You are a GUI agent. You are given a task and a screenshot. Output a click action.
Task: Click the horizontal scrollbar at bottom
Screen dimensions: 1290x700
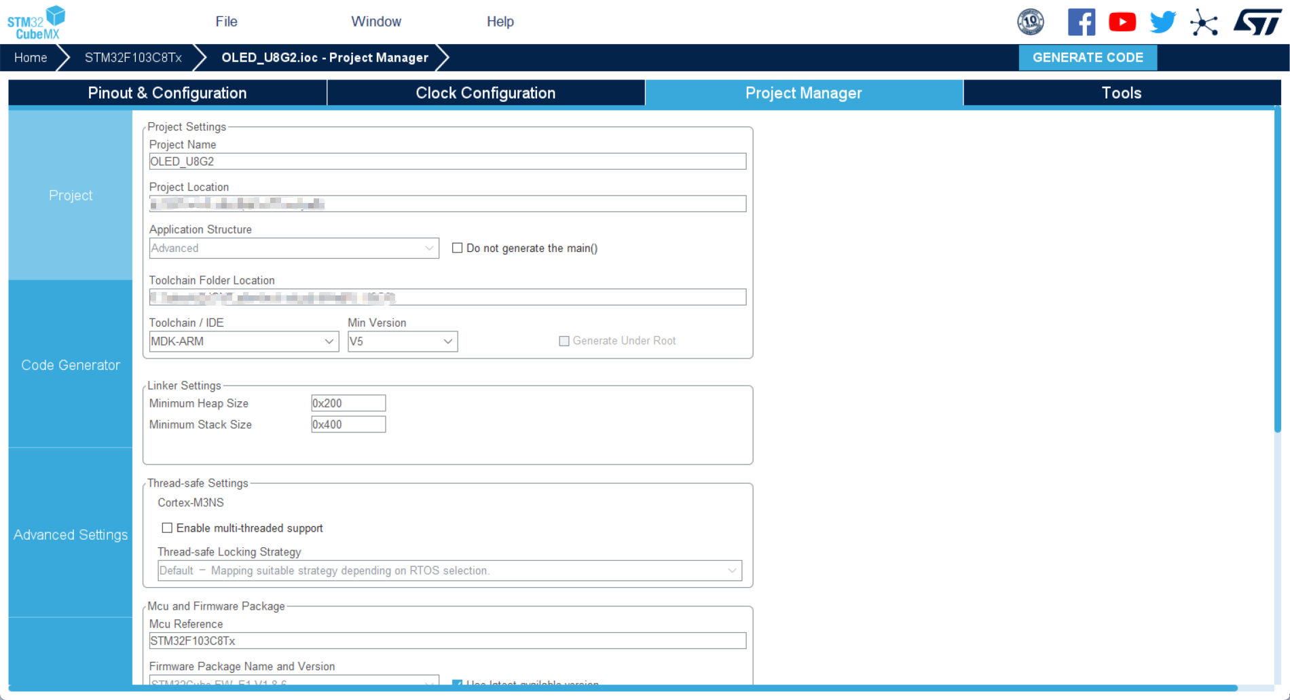(623, 688)
